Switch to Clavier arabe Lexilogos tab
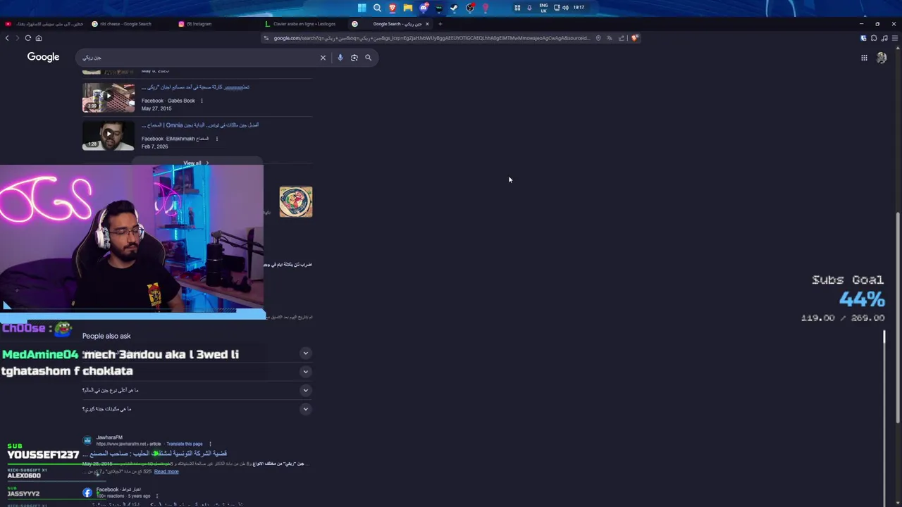 pyautogui.click(x=303, y=24)
